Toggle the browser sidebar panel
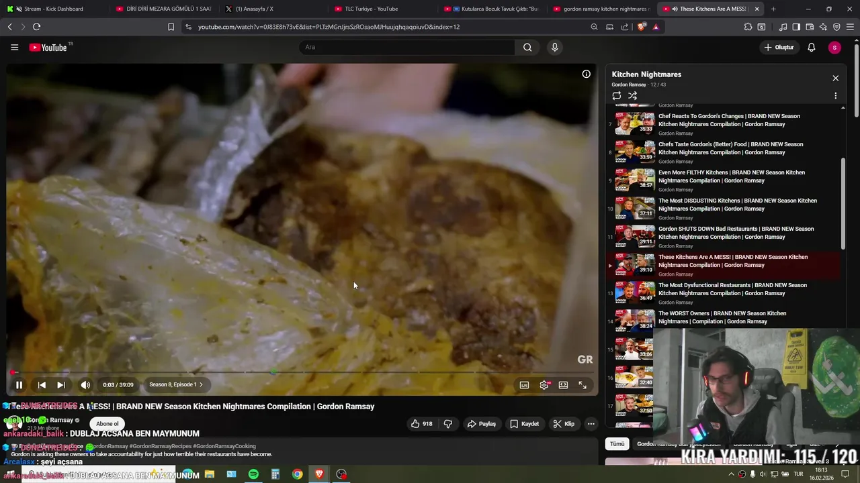860x483 pixels. pos(796,27)
